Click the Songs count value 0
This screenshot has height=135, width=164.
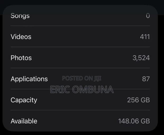pos(148,16)
